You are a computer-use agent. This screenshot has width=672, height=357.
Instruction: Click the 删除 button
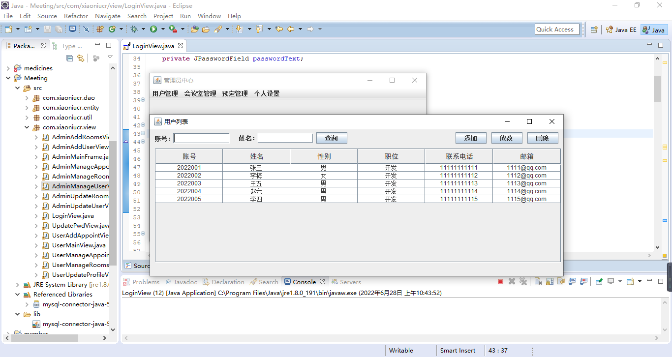click(543, 138)
